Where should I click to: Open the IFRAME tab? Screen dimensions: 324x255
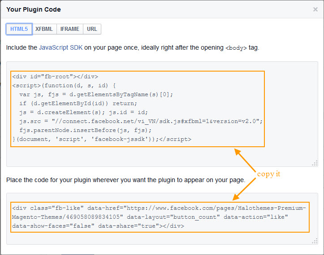pos(70,29)
